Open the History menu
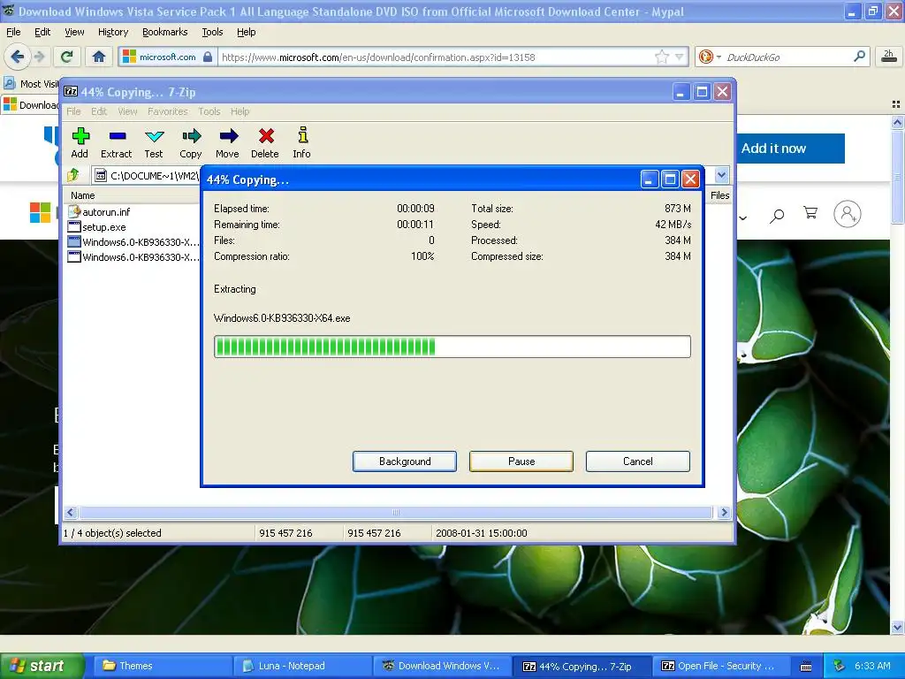The height and width of the screenshot is (679, 905). pyautogui.click(x=113, y=32)
